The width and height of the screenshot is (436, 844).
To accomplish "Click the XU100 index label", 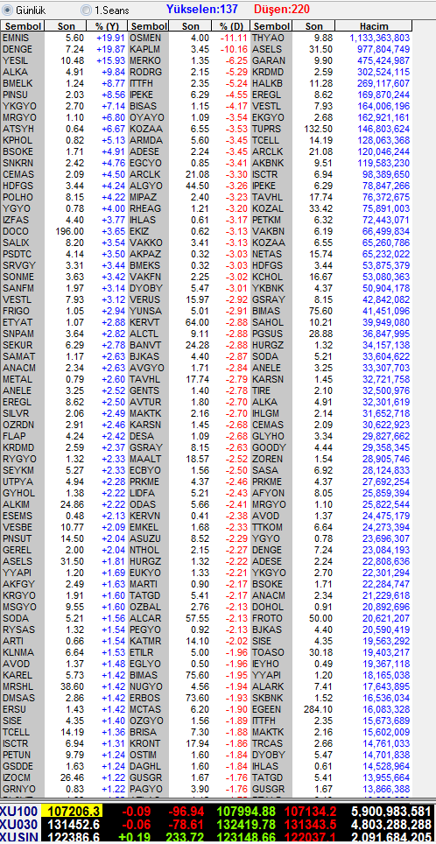I will tap(19, 811).
